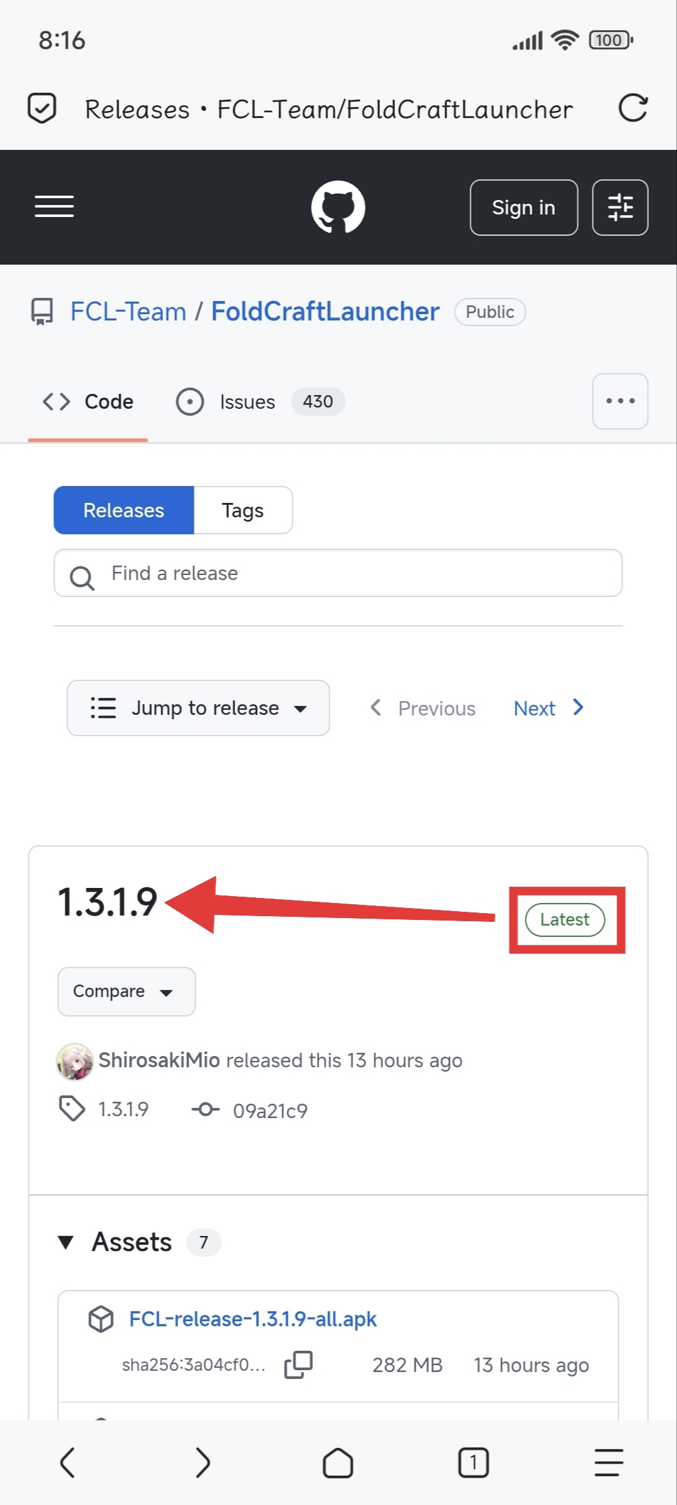Open the browser tabs switcher

[473, 1463]
